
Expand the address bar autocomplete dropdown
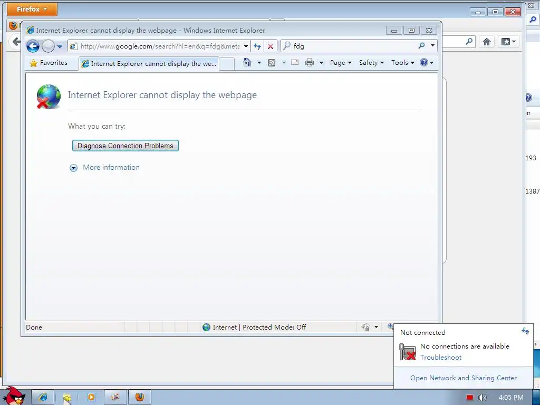[246, 46]
